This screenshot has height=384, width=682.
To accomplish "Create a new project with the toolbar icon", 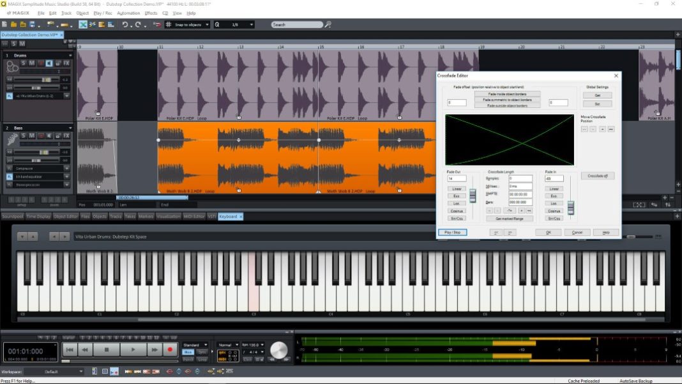I will click(x=4, y=24).
